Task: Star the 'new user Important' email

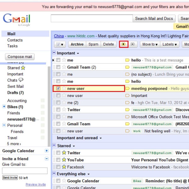Action: (64, 95)
